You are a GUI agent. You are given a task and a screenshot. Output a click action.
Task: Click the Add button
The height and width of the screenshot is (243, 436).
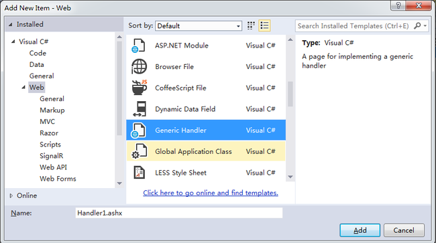[360, 230]
